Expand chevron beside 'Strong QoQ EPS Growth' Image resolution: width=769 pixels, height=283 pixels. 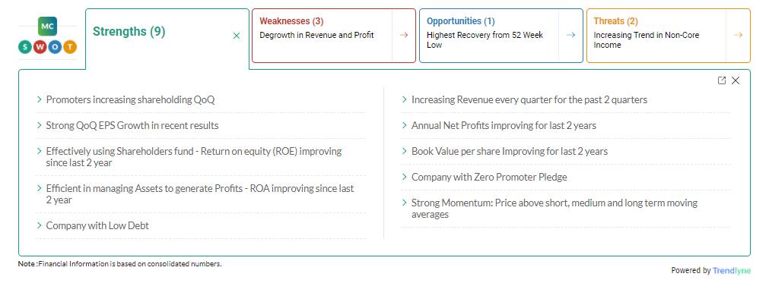click(x=40, y=125)
